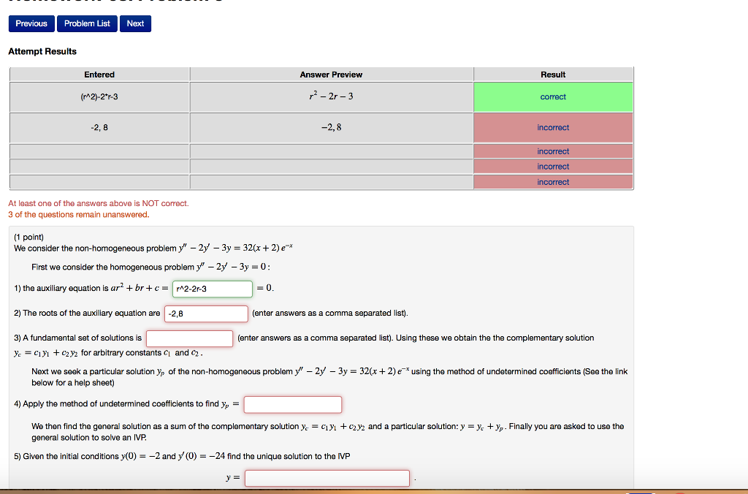Click the particular solution y_p input field
Screen dimensions: 748x494
pyautogui.click(x=292, y=404)
